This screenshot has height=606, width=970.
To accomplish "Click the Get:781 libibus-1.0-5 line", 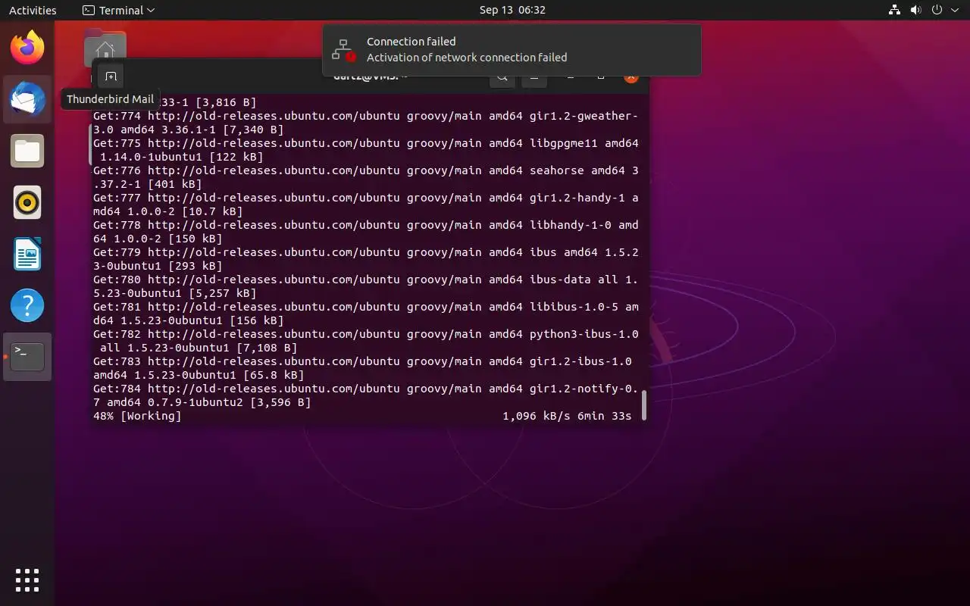I will pos(366,314).
